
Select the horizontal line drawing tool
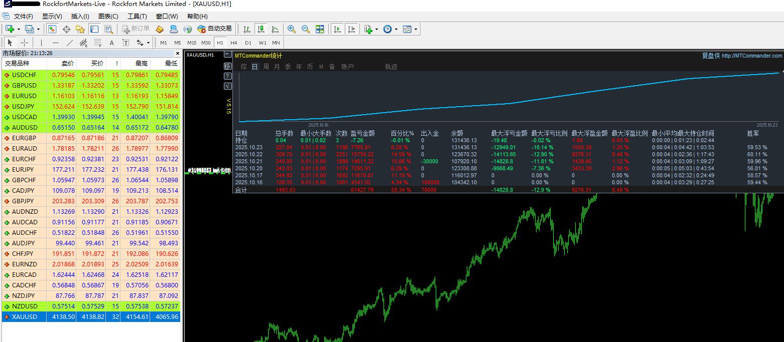point(56,43)
